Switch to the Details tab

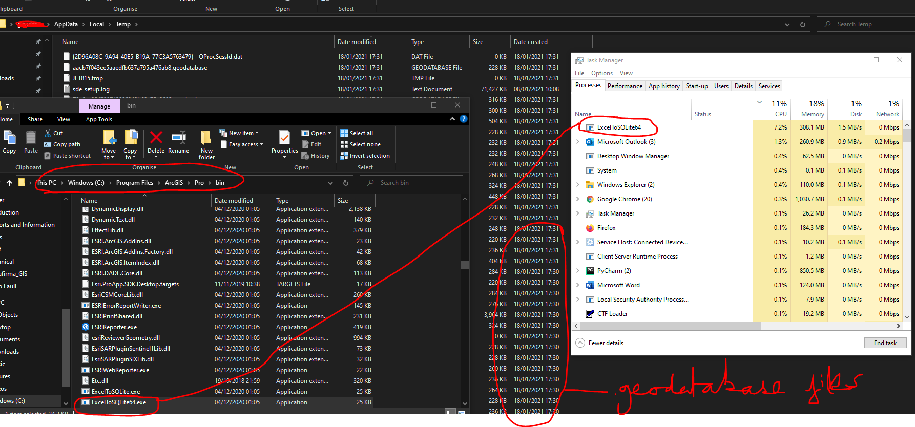point(743,86)
